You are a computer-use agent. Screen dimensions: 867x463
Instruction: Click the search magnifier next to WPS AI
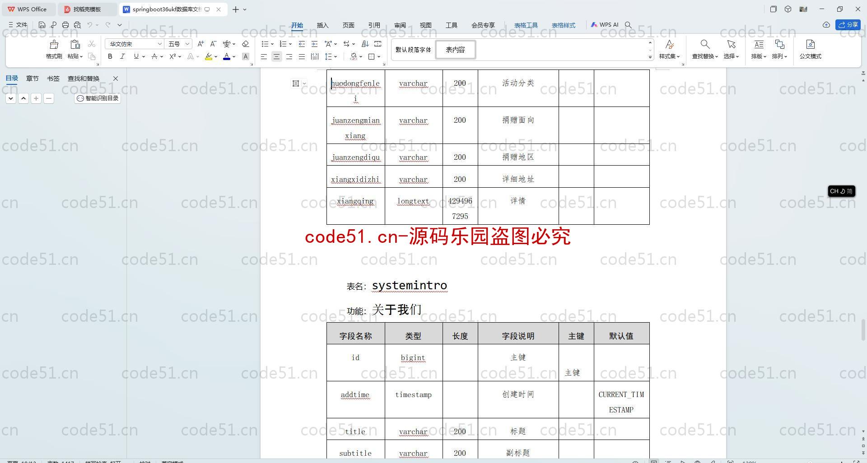628,25
